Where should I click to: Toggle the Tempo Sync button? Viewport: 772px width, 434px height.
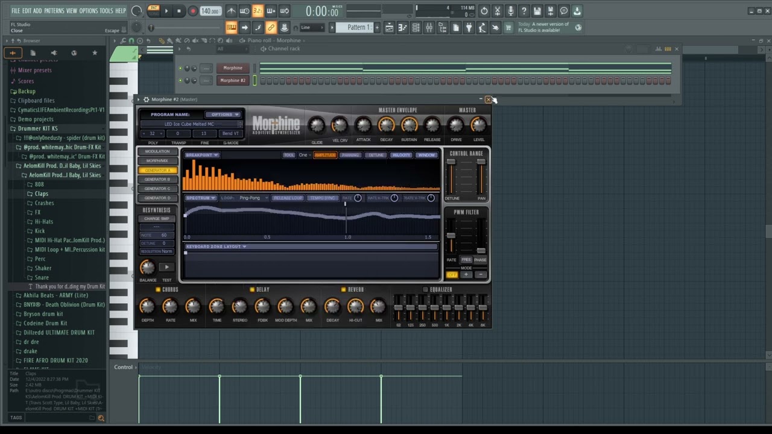tap(323, 198)
